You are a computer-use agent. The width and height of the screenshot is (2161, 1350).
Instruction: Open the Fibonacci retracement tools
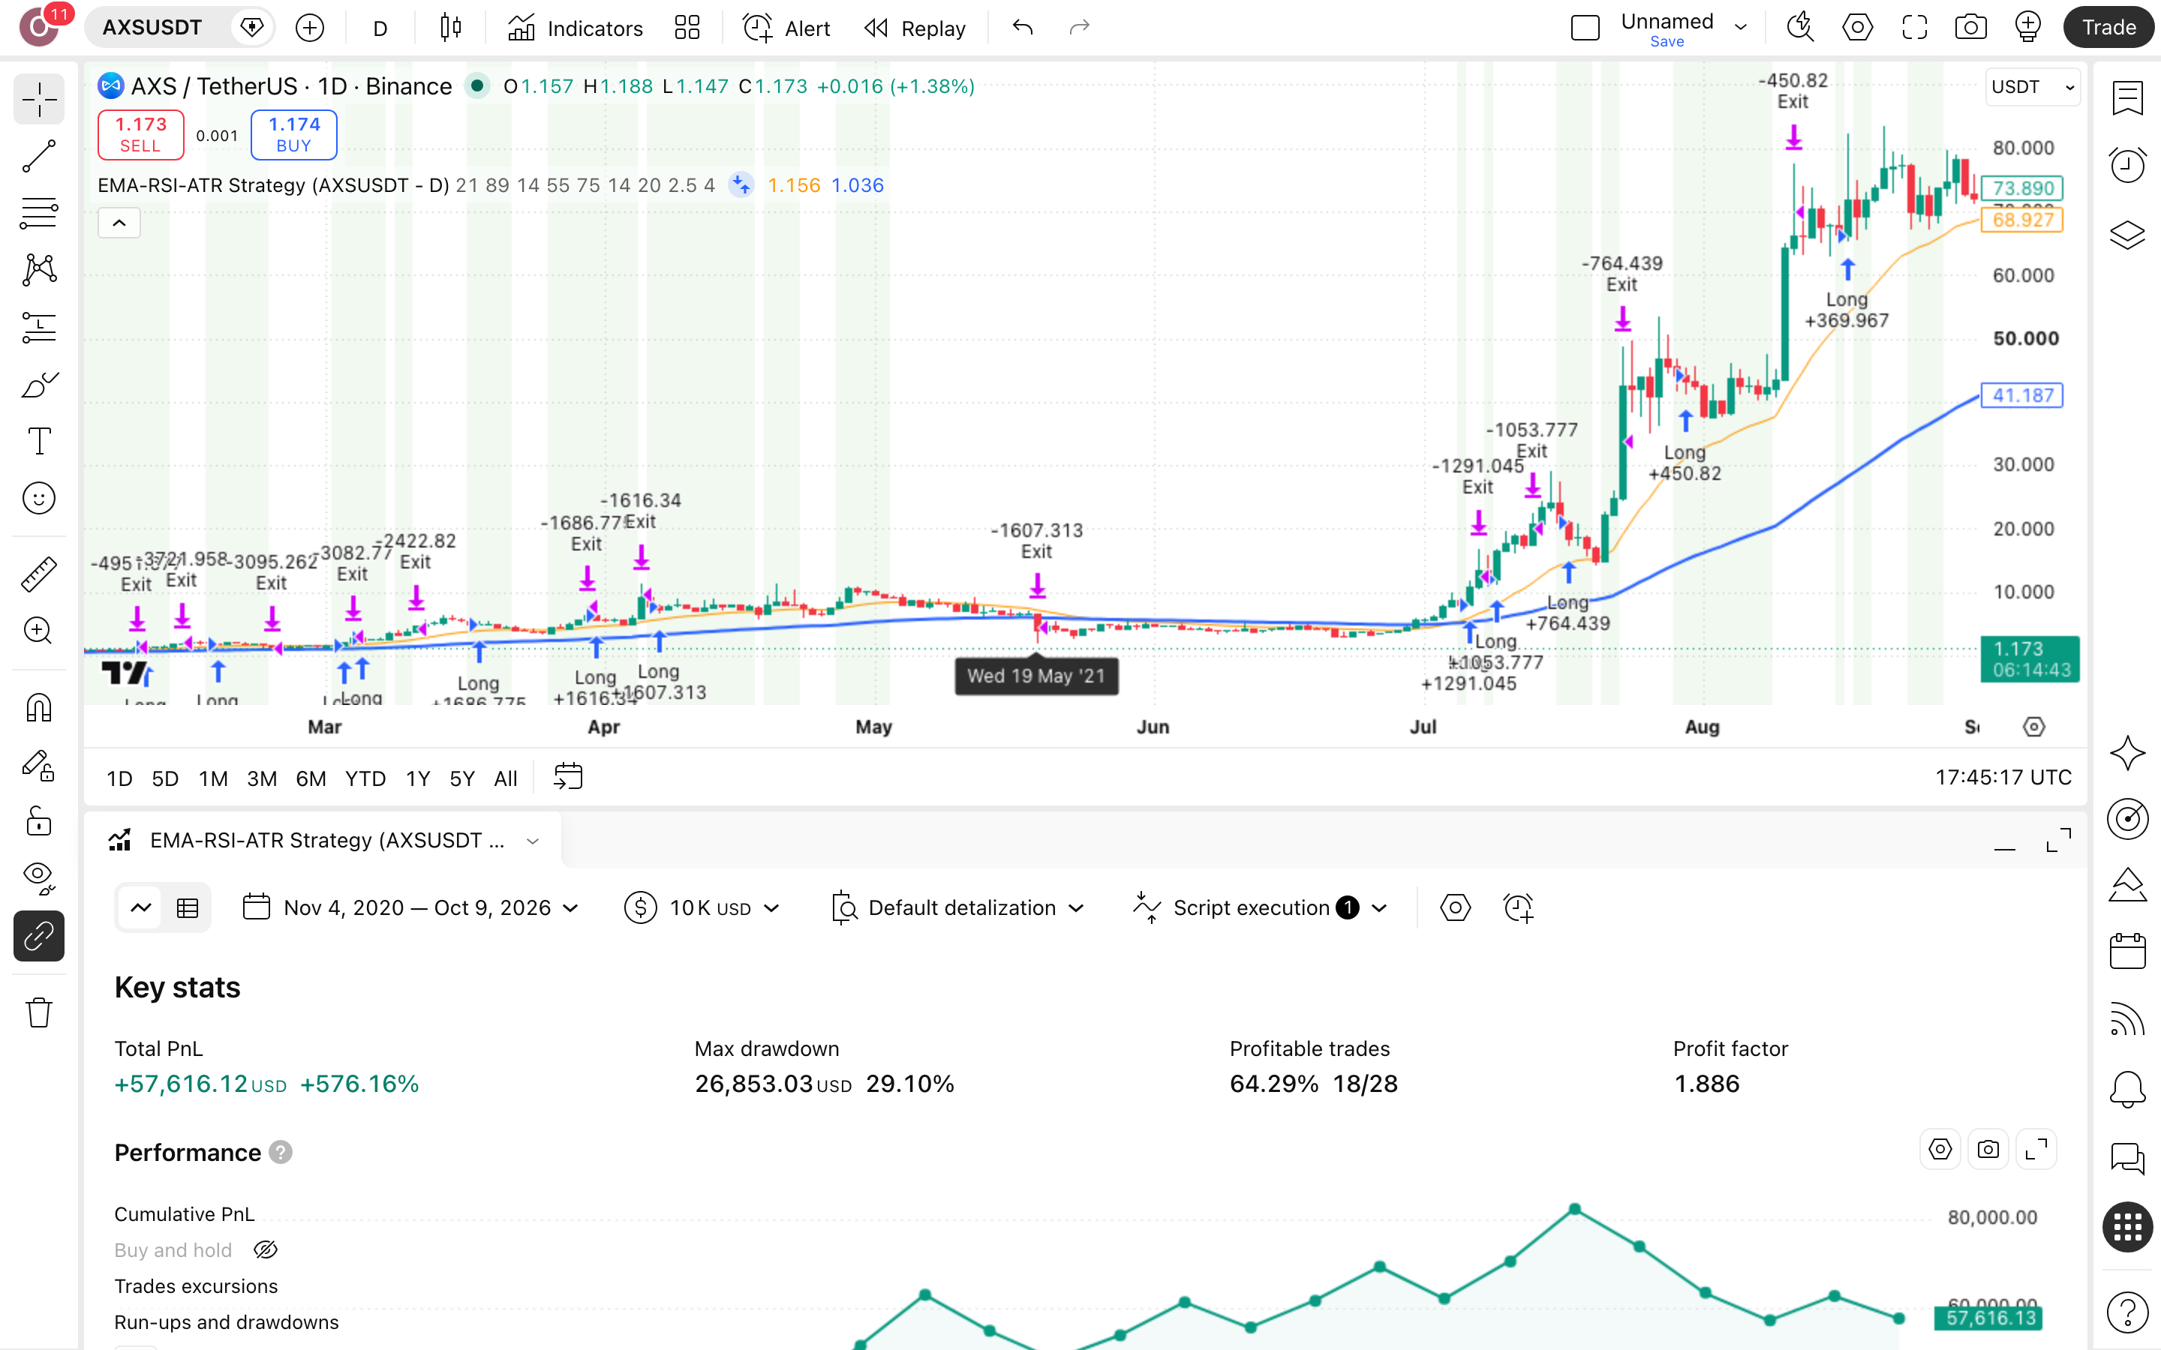coord(38,212)
